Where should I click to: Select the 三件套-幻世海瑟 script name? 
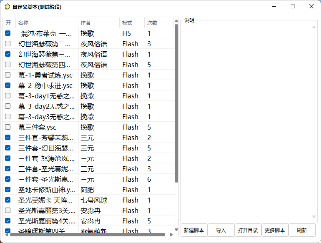pyautogui.click(x=46, y=148)
